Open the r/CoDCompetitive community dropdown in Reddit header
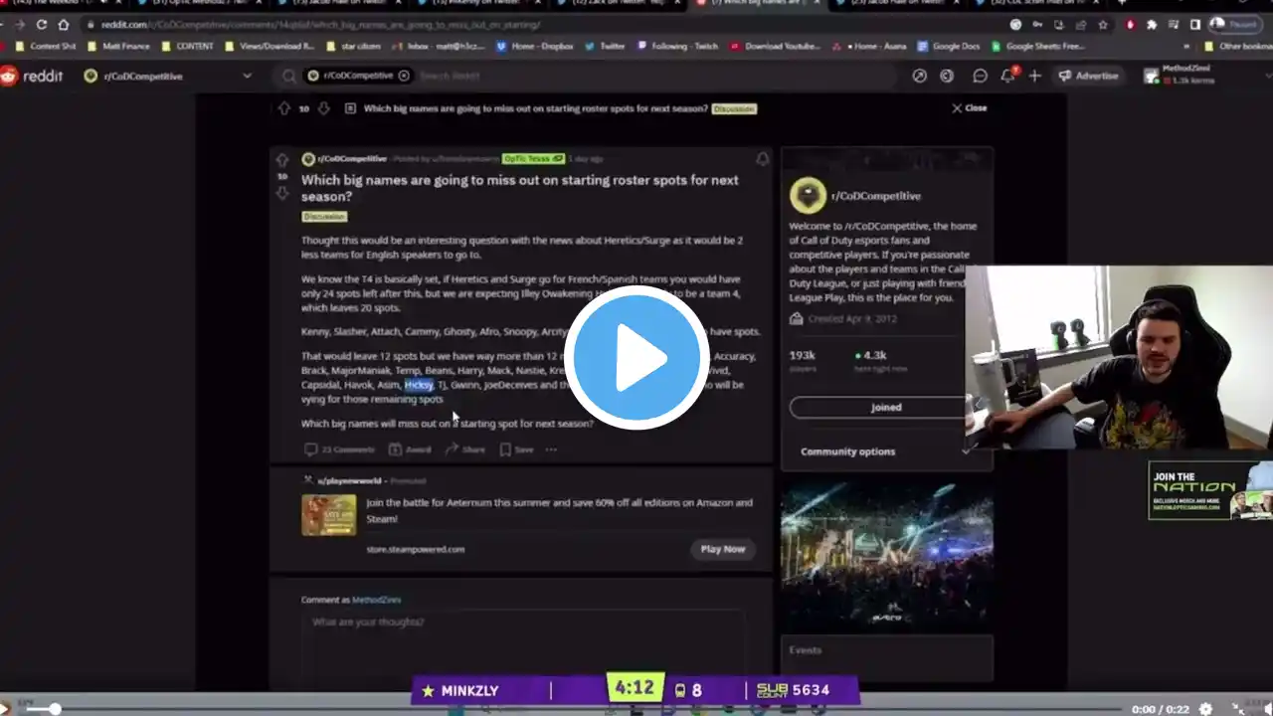Viewport: 1273px width, 716px height. tap(168, 76)
